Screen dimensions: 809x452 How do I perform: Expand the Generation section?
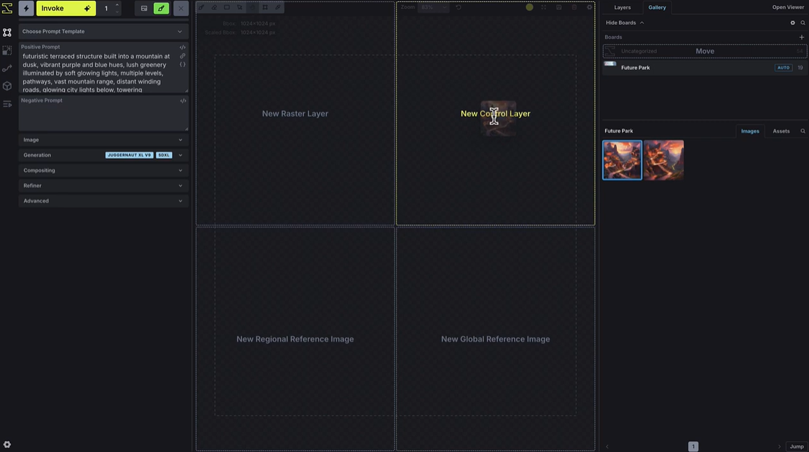coord(103,155)
